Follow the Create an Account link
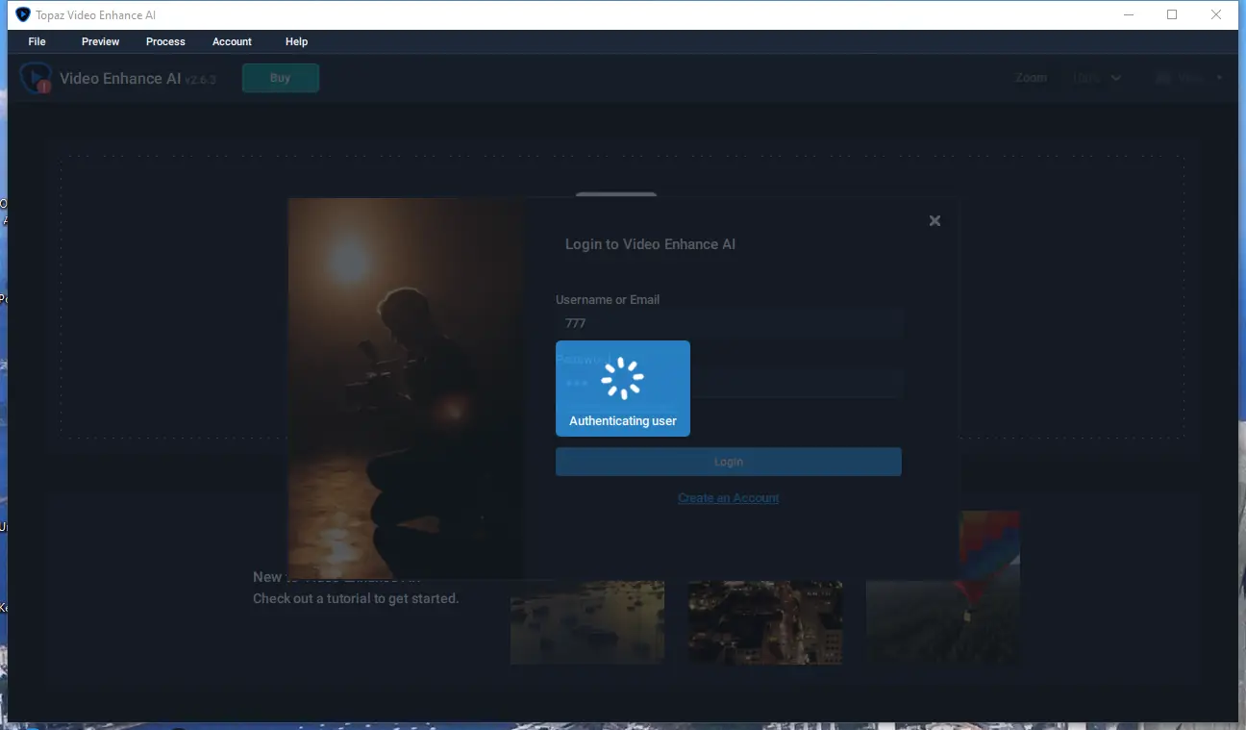Viewport: 1246px width, 730px height. 729,498
